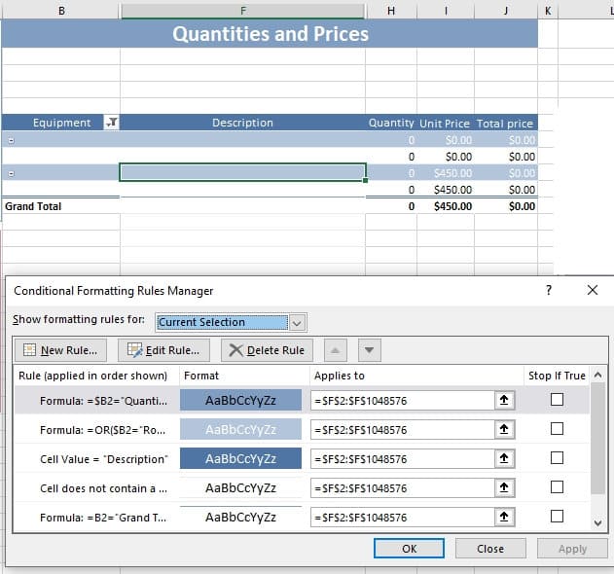Select the dark blue Description format preview
This screenshot has width=614, height=574.
tap(240, 458)
